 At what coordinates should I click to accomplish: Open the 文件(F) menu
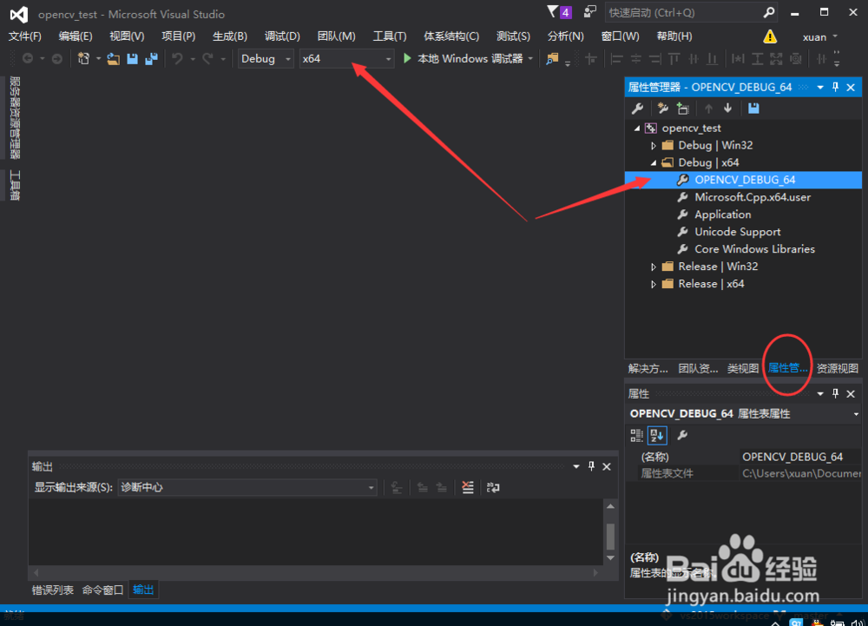pos(25,36)
